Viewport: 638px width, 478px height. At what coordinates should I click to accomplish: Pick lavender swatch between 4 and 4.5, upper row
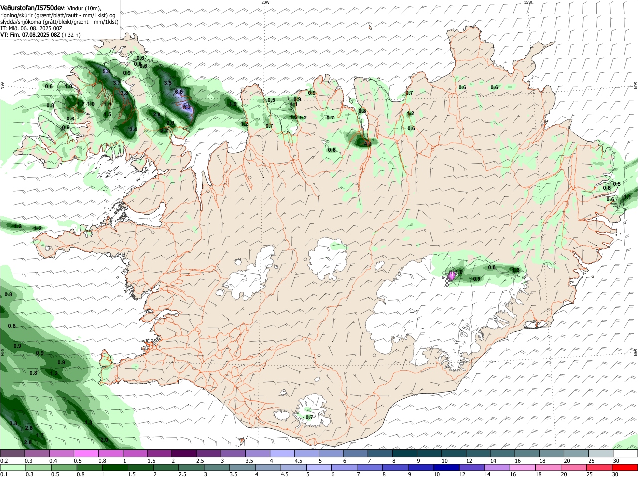(x=282, y=454)
